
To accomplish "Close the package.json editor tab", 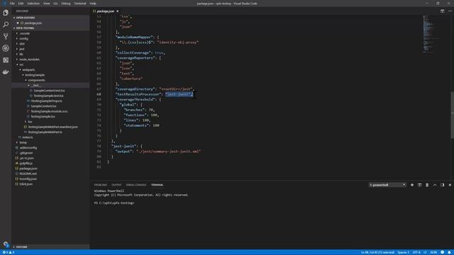I will click(x=117, y=11).
